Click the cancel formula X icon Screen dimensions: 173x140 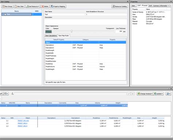(133, 94)
